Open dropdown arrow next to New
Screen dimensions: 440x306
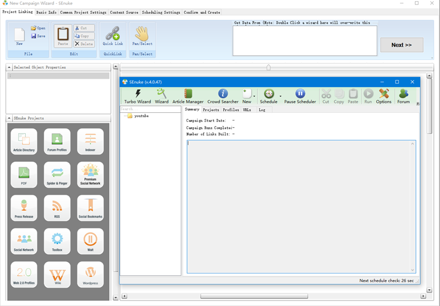254,96
